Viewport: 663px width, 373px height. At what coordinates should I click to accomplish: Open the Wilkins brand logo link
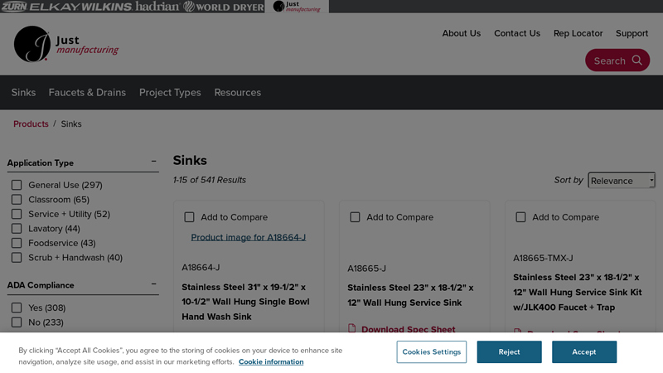[x=106, y=7]
